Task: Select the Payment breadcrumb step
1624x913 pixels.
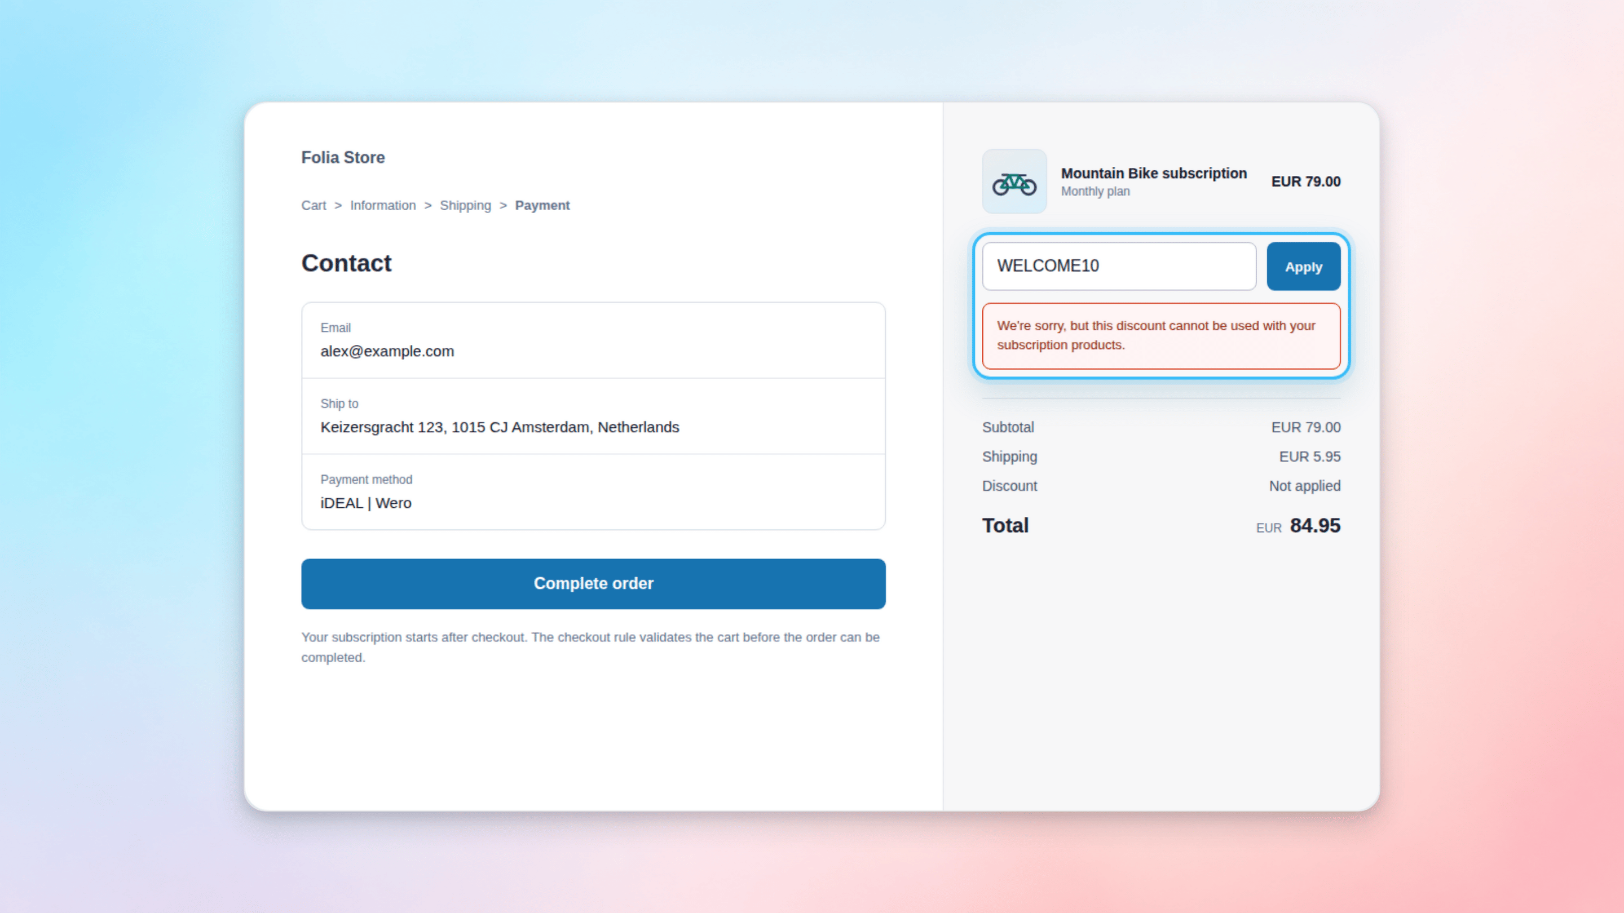Action: click(542, 205)
